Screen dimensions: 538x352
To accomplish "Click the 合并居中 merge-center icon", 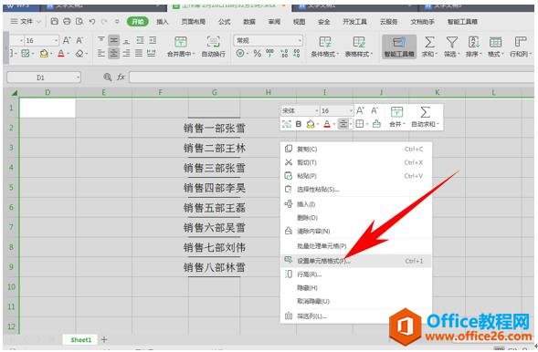I will point(181,42).
